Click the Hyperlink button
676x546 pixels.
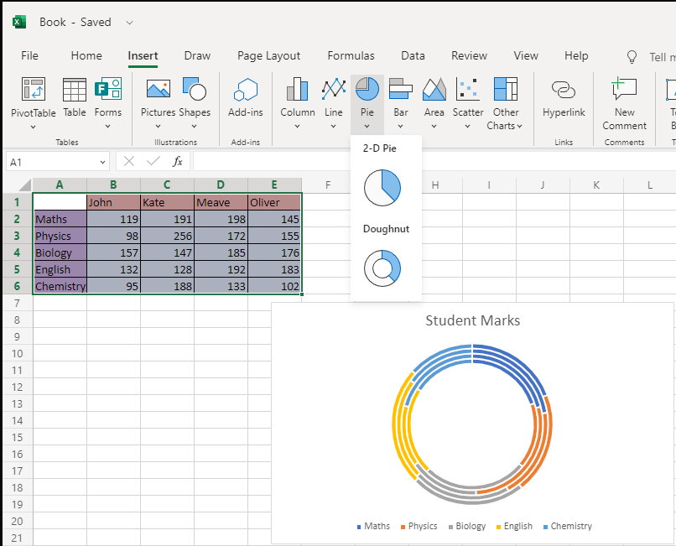coord(564,96)
